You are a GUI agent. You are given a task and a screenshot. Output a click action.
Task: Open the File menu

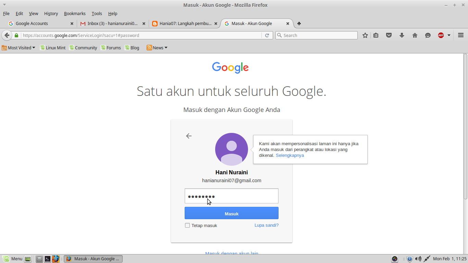6,14
